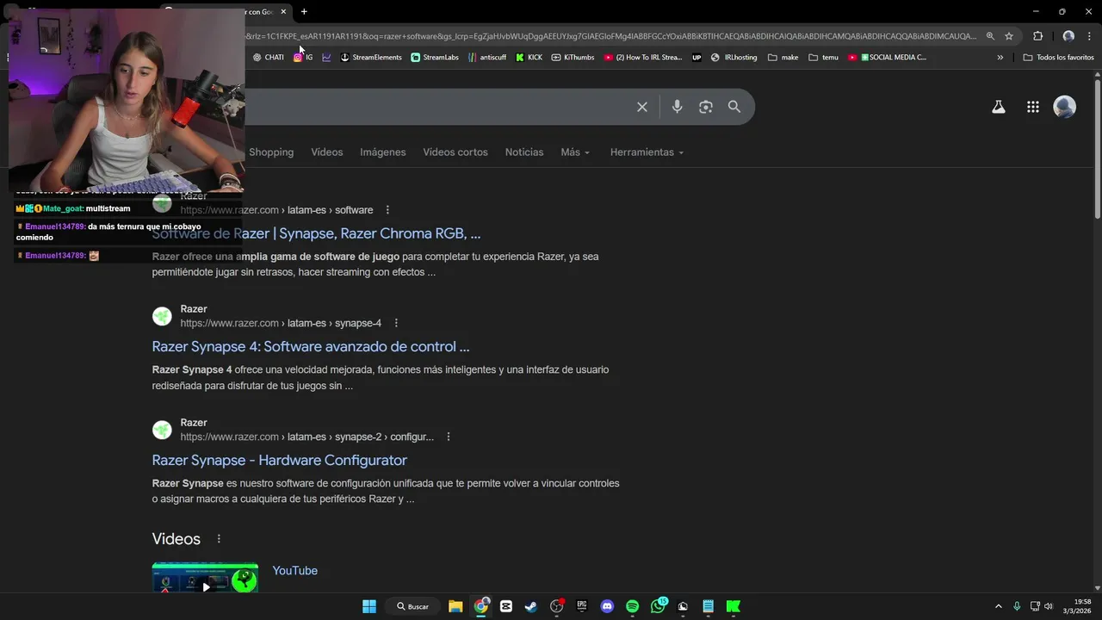Open the Software de Razer result link

pos(316,233)
